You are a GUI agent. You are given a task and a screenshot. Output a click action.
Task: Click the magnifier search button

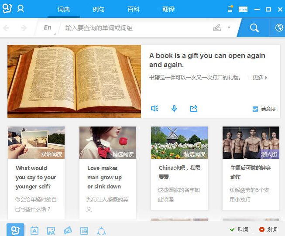254,28
